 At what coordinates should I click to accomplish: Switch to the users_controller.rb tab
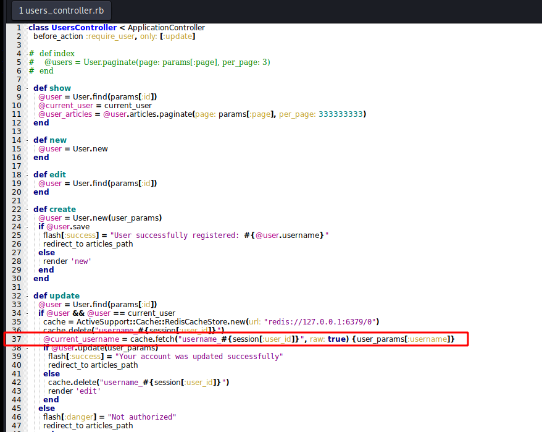pos(62,11)
